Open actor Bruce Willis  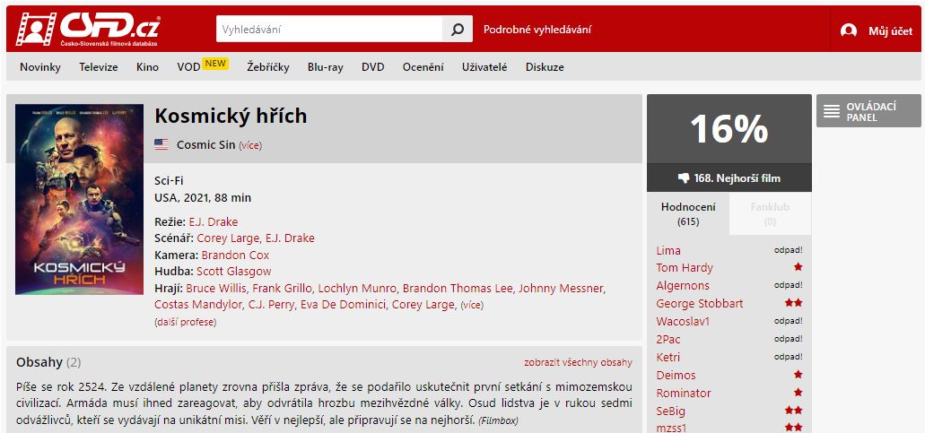(215, 288)
